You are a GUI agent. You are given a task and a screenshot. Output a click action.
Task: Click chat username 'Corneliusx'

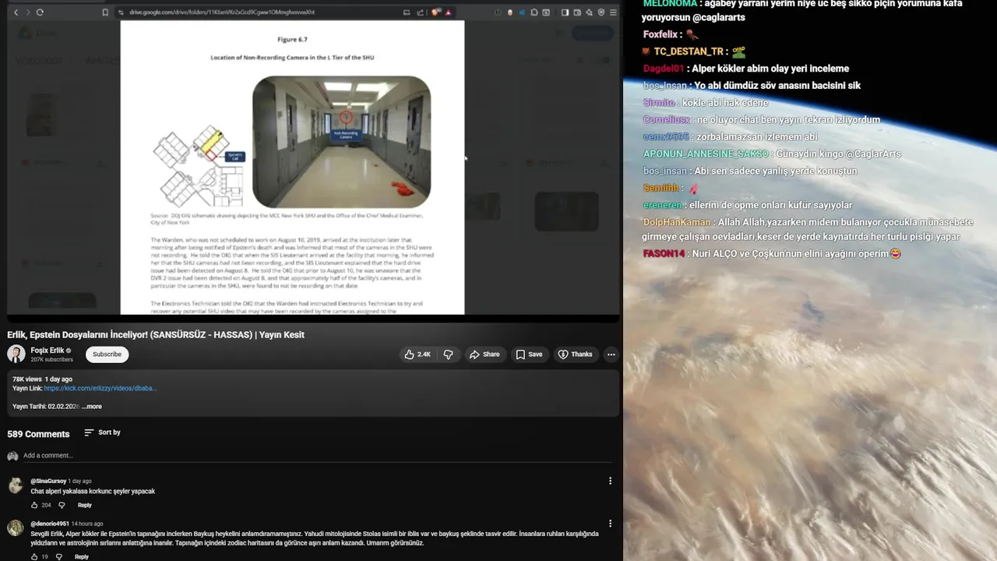[667, 120]
